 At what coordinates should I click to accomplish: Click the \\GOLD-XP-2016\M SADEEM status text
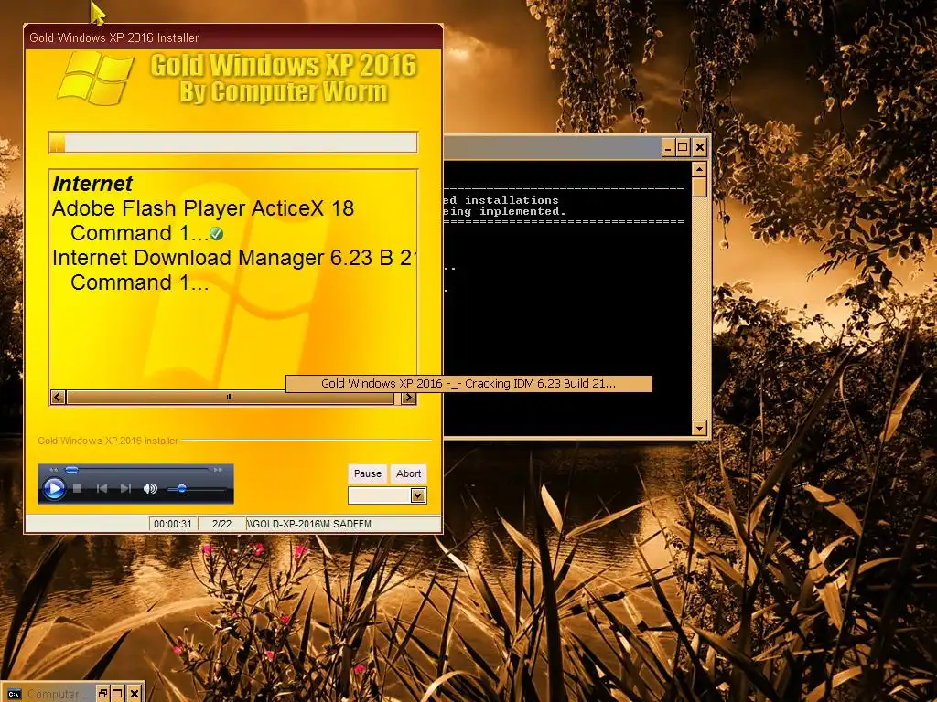(309, 524)
